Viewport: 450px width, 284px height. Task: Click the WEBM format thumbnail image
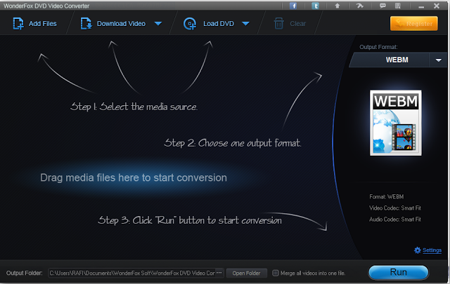click(396, 123)
